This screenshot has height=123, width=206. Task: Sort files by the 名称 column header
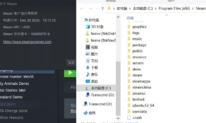130,18
